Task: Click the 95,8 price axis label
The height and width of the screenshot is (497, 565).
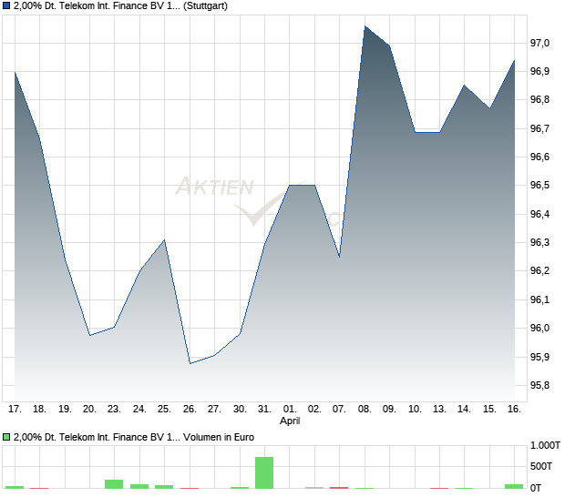Action: click(x=539, y=385)
